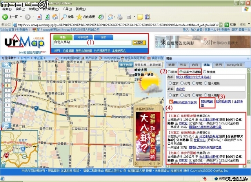The height and width of the screenshot is (182, 251).
Task: Close the local news ad popup X
Action: pos(136,164)
